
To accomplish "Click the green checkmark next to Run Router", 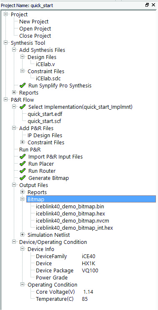I will 23,171.
